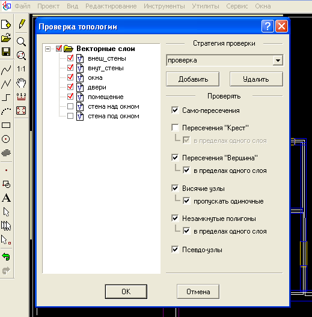The width and height of the screenshot is (312, 317).
Task: Select the smooth curve drawing tool
Action: (x=6, y=70)
